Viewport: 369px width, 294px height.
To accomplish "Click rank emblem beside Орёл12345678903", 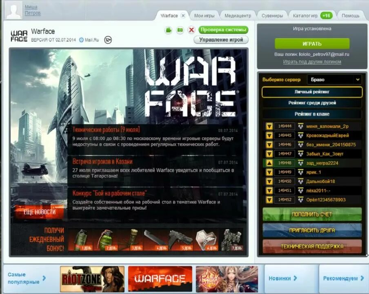I will (x=300, y=200).
